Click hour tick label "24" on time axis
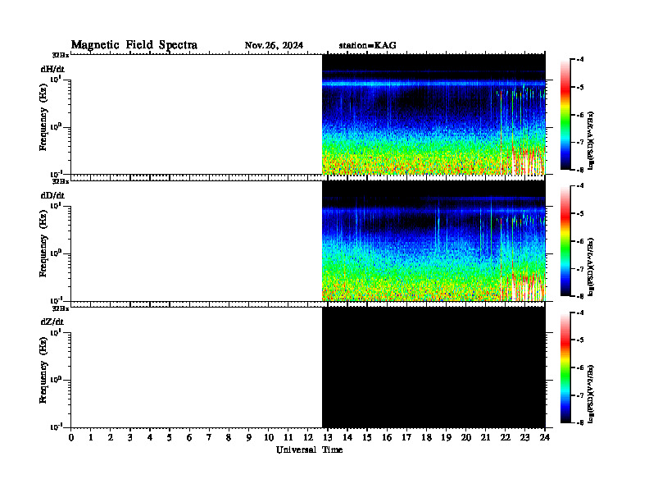 (x=545, y=438)
